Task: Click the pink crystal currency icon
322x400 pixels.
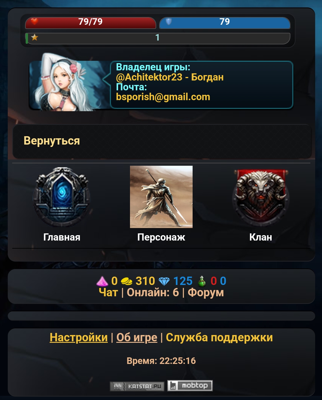Action: click(x=102, y=281)
